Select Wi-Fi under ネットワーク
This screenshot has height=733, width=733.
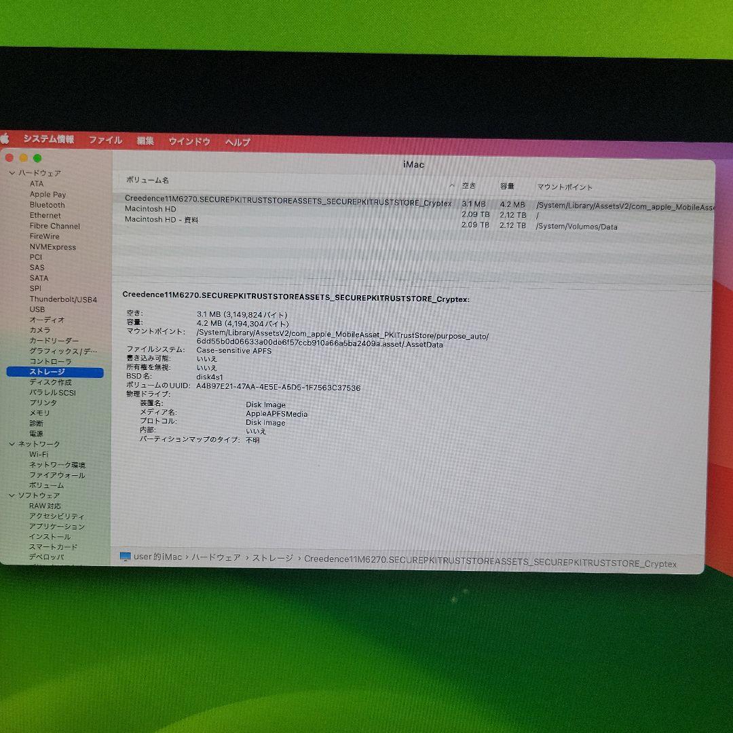point(39,454)
